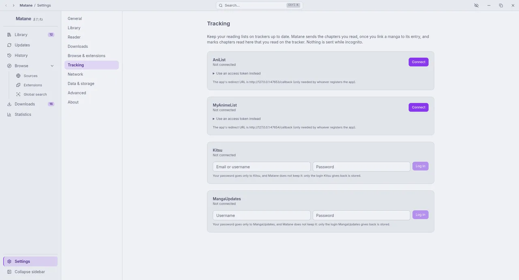The image size is (519, 280).
Task: Click Kitsu tracker name label
Action: [x=217, y=150]
